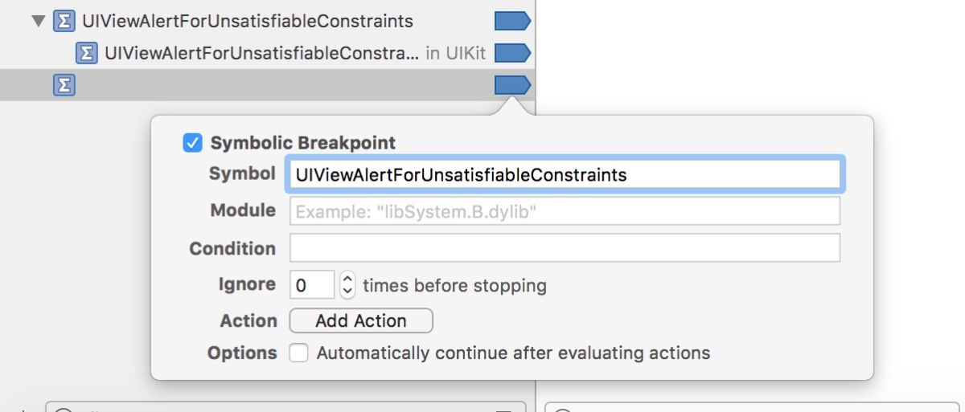
Task: Click the sigma icon in the highlighted row
Action: pos(64,84)
